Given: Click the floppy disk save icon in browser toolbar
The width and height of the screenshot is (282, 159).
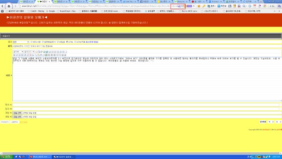Looking at the screenshot, I should [x=230, y=6].
